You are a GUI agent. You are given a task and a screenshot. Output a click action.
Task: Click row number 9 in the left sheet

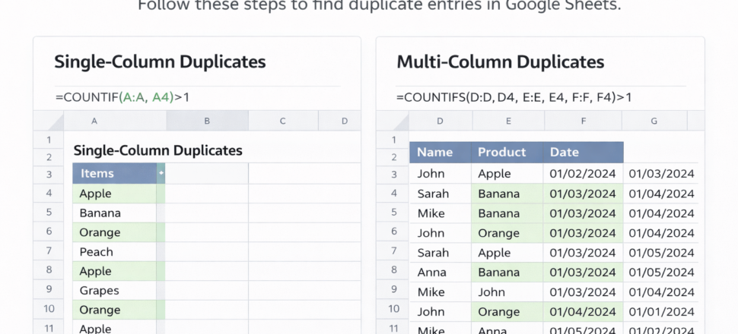click(x=49, y=289)
